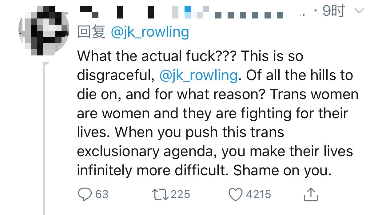The width and height of the screenshot is (382, 215).
Task: Click the 225 retweets count
Action: 180,194
